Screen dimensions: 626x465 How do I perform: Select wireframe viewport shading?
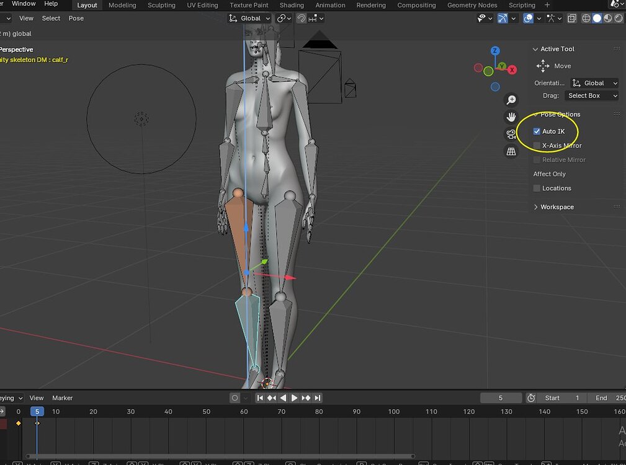click(586, 19)
